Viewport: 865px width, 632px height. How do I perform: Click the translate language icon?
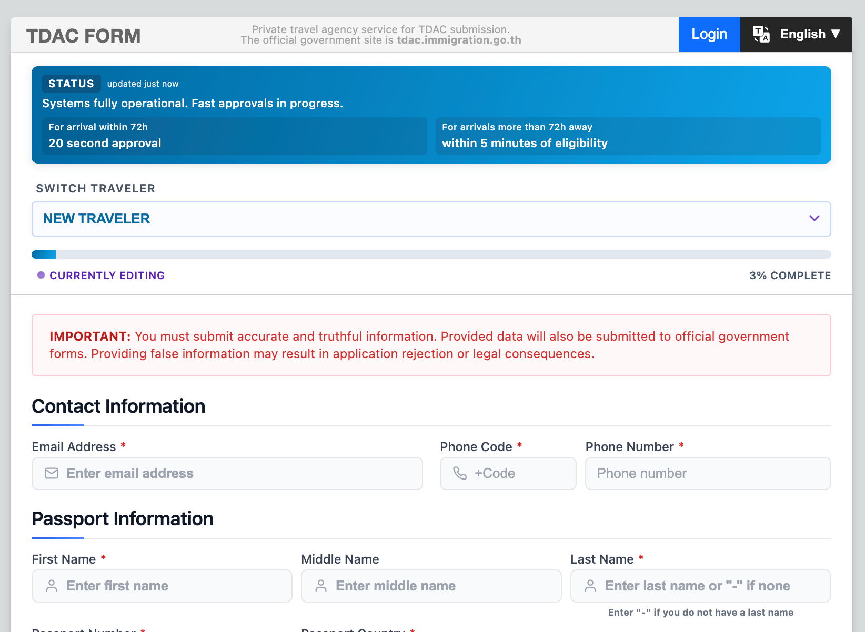[761, 34]
